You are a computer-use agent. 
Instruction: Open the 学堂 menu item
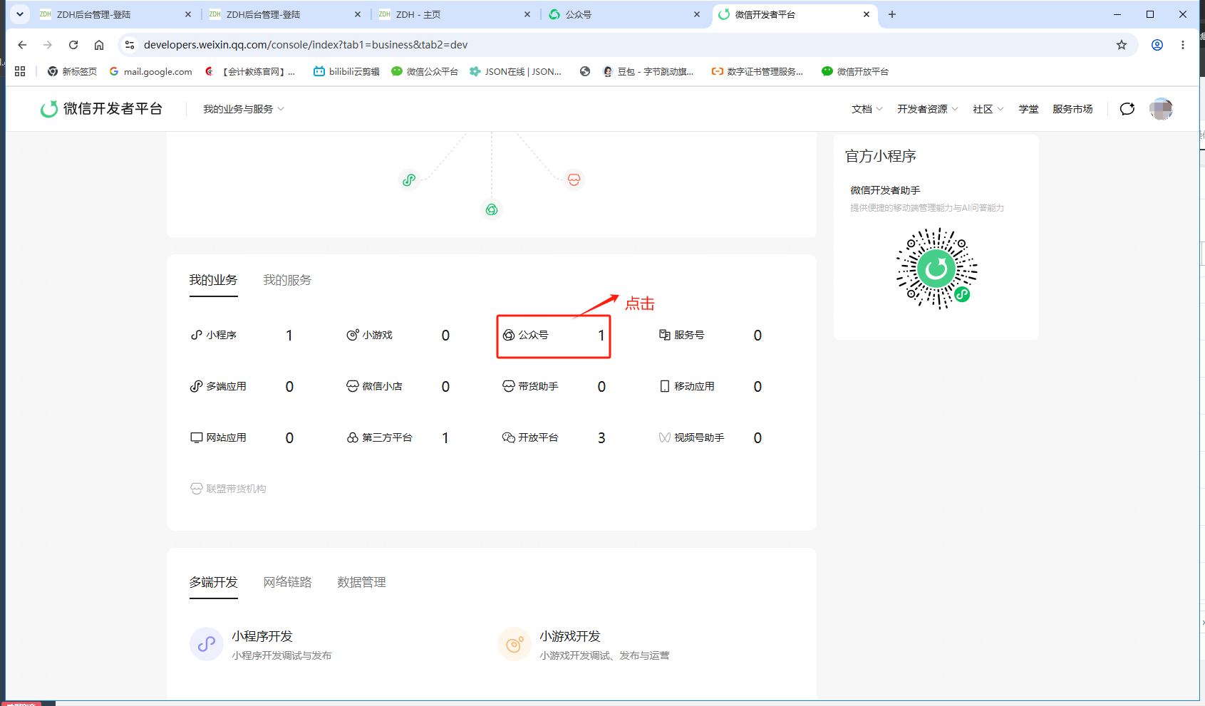coord(1028,109)
